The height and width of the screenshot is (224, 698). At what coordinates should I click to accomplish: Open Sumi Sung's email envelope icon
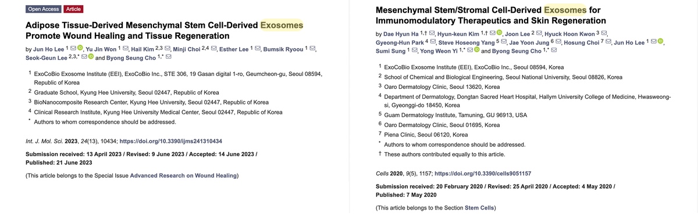(x=414, y=51)
